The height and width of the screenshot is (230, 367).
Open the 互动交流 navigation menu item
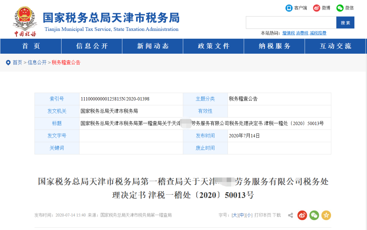point(335,46)
